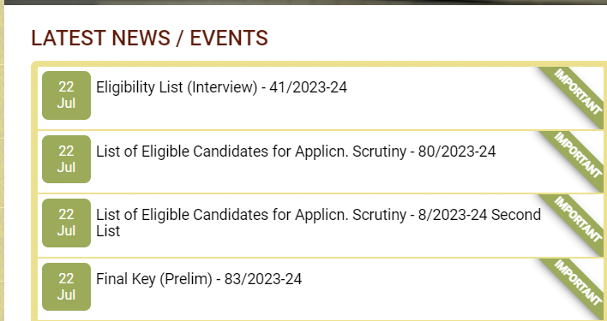Click the blank space in the 80/2023-24 row

[x=310, y=175]
